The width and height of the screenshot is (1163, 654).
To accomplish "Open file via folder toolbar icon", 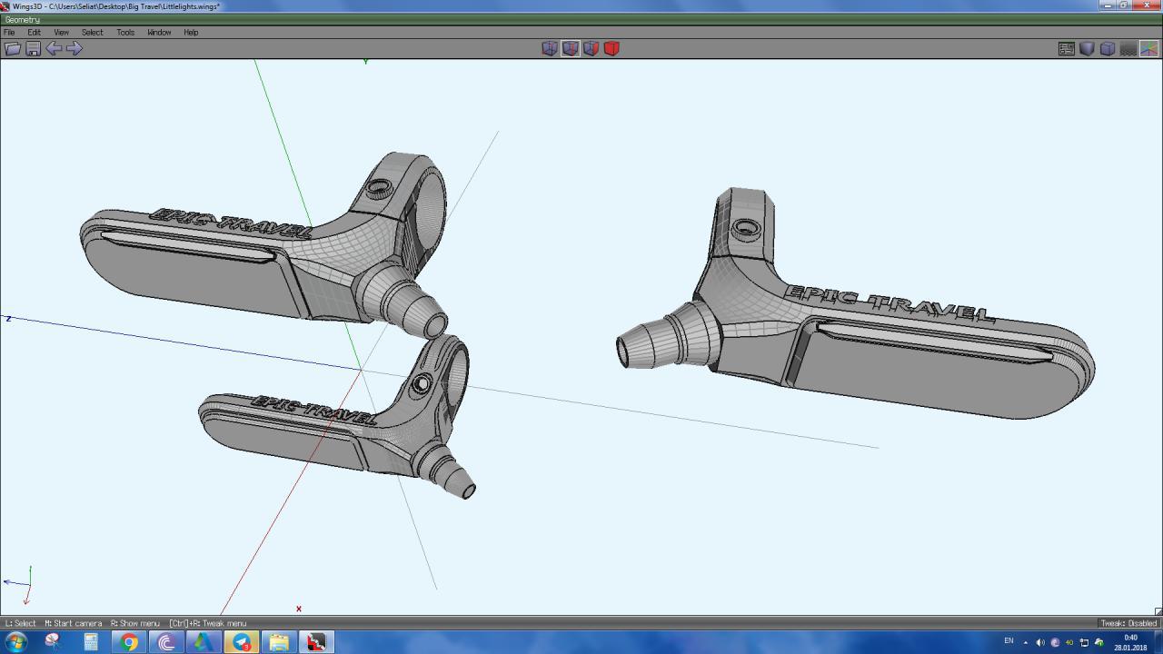I will click(13, 48).
